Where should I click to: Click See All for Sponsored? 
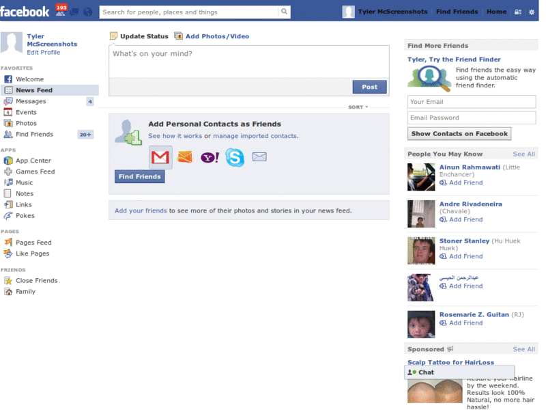(523, 349)
